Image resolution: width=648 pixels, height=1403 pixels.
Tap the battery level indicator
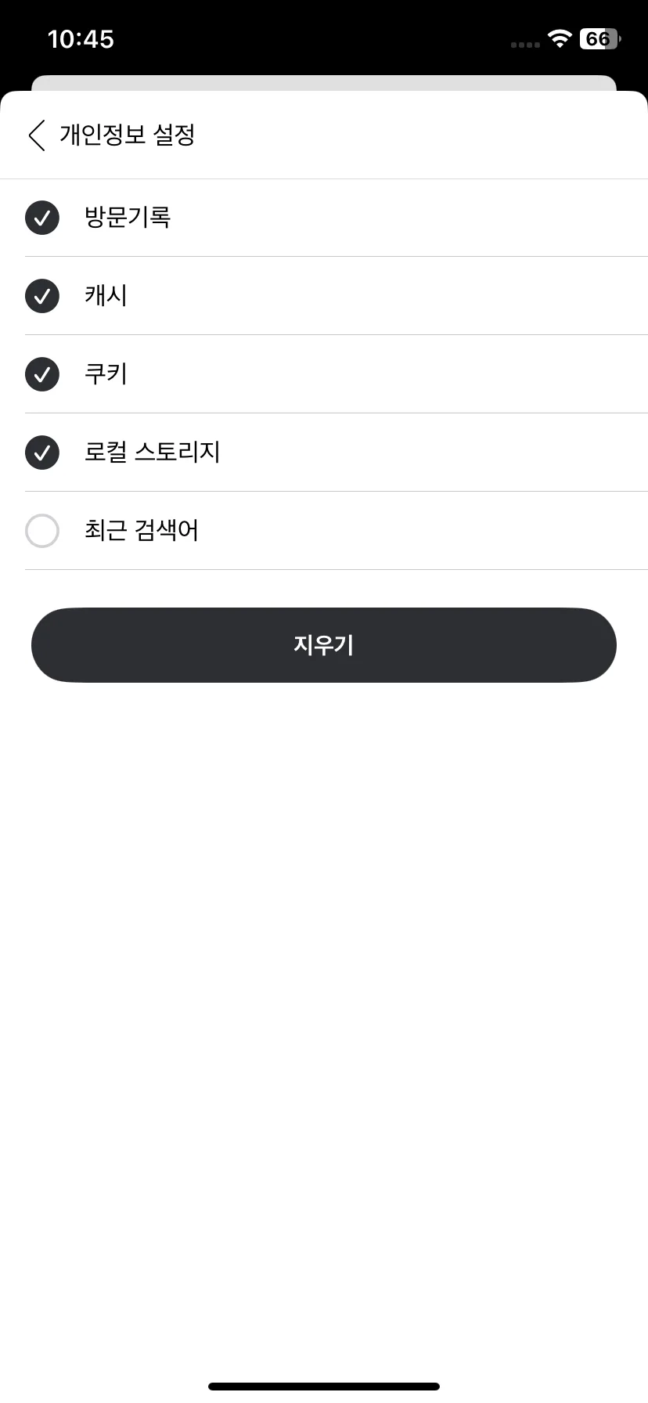click(x=599, y=39)
